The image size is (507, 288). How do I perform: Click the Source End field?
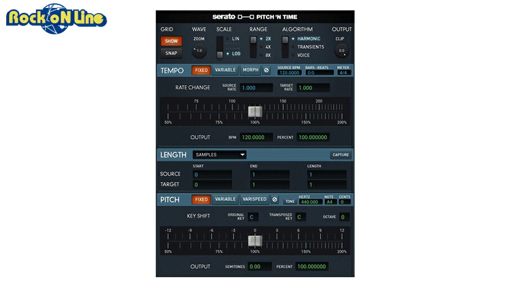pos(270,175)
